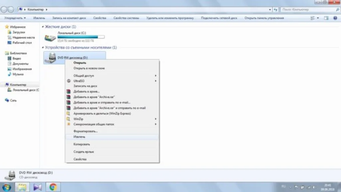Click the volume icon in system tray

click(314, 187)
